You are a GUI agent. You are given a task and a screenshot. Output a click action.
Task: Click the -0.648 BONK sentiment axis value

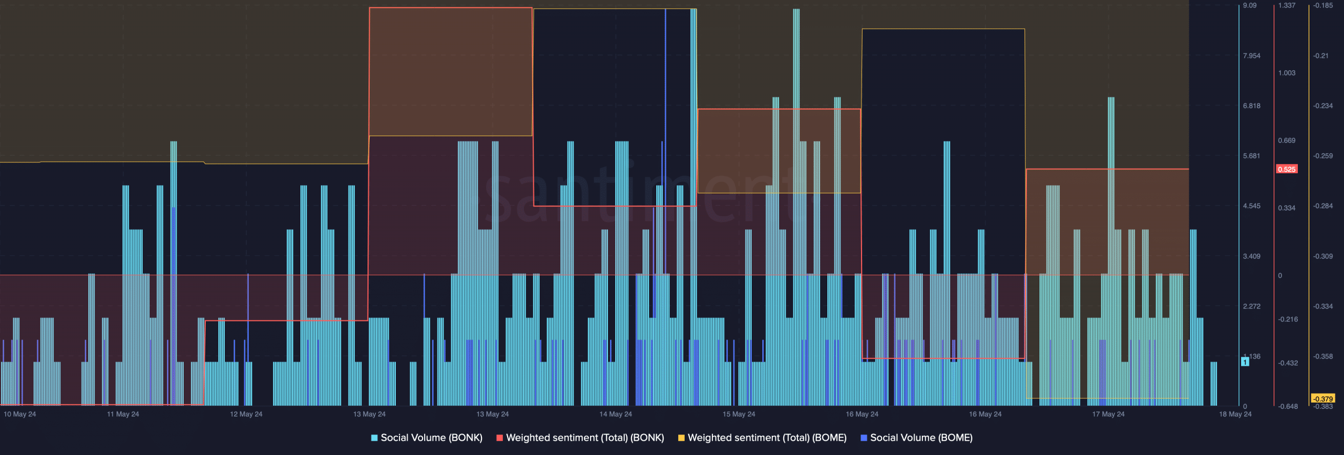click(1288, 406)
